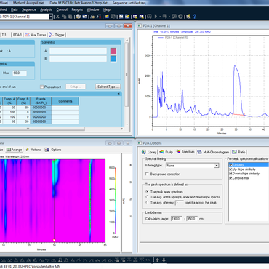Open the PDA-1 [Channel 1] trace dropdown
The height and width of the screenshot is (269, 269).
pos(51,17)
